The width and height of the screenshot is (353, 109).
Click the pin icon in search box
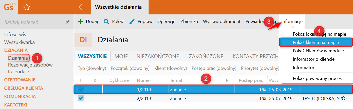pos(67,22)
